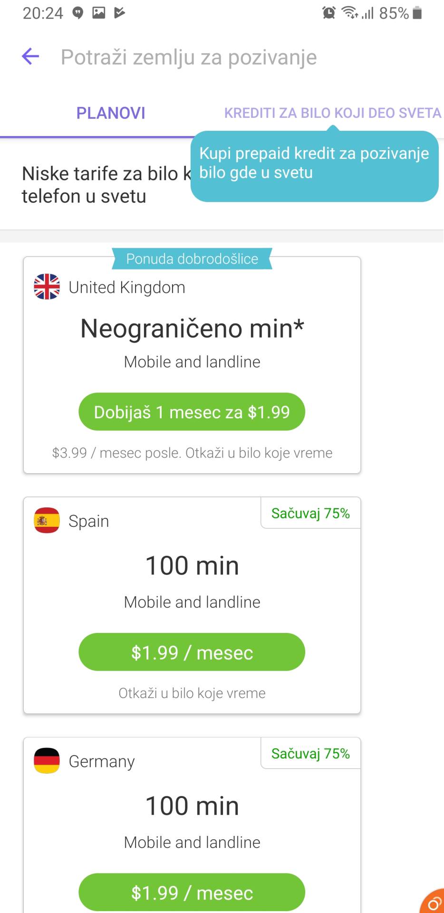Tap the battery status icon
The image size is (444, 913).
pyautogui.click(x=417, y=13)
